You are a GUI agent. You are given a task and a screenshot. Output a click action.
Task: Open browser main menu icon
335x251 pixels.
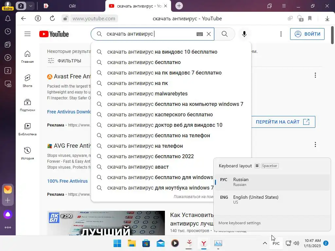284,6
